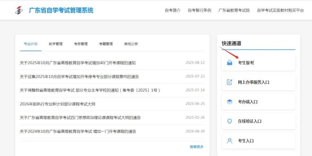Image resolution: width=312 pixels, height=156 pixels.
Task: Open the 考生入口 entry
Action: pos(259,141)
